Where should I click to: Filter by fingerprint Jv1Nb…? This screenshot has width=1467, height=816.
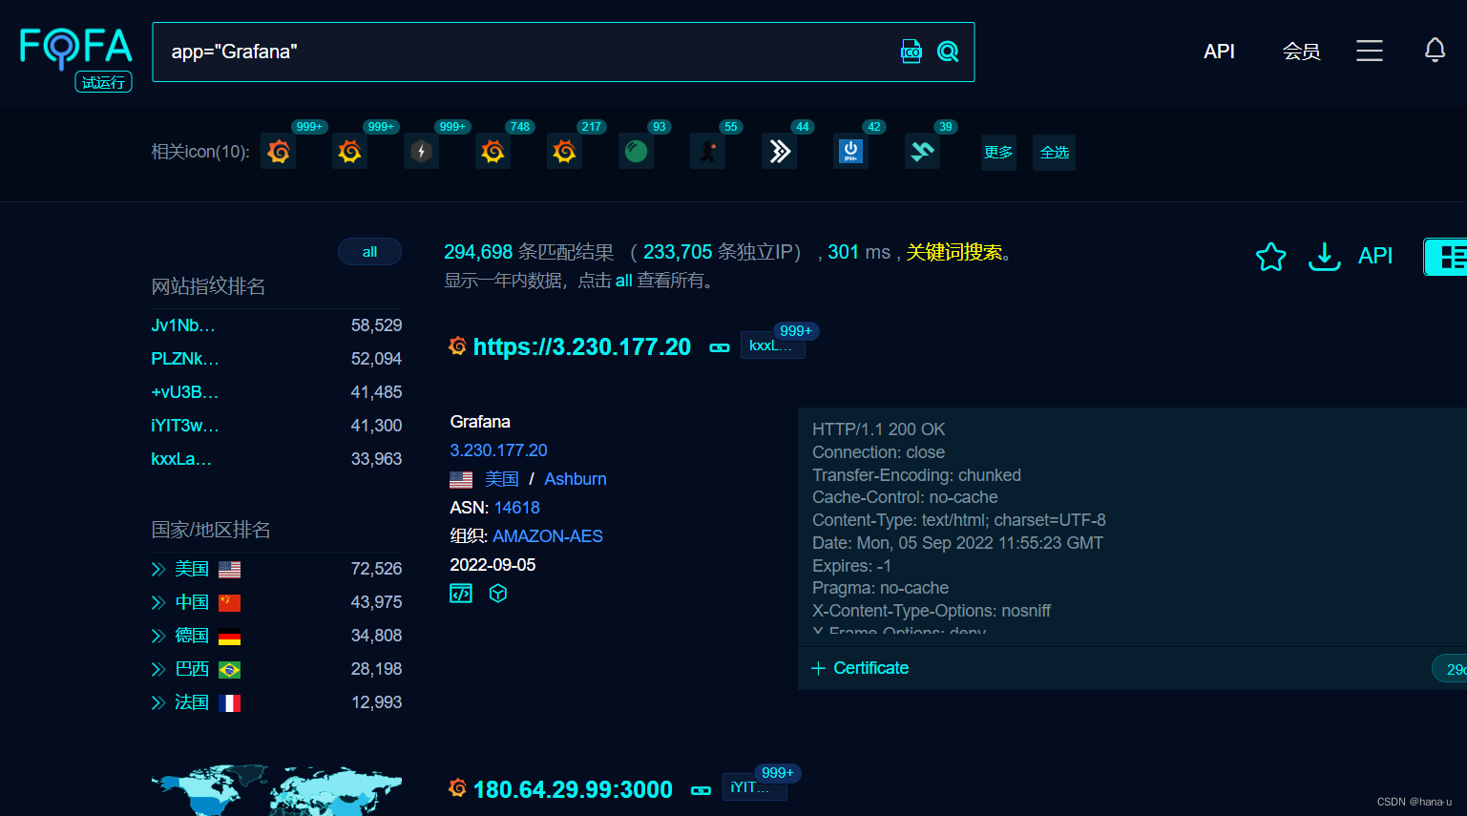(x=183, y=325)
